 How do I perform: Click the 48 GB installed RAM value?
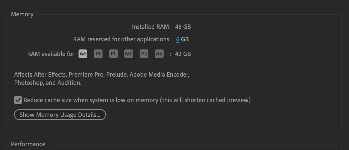tap(183, 27)
